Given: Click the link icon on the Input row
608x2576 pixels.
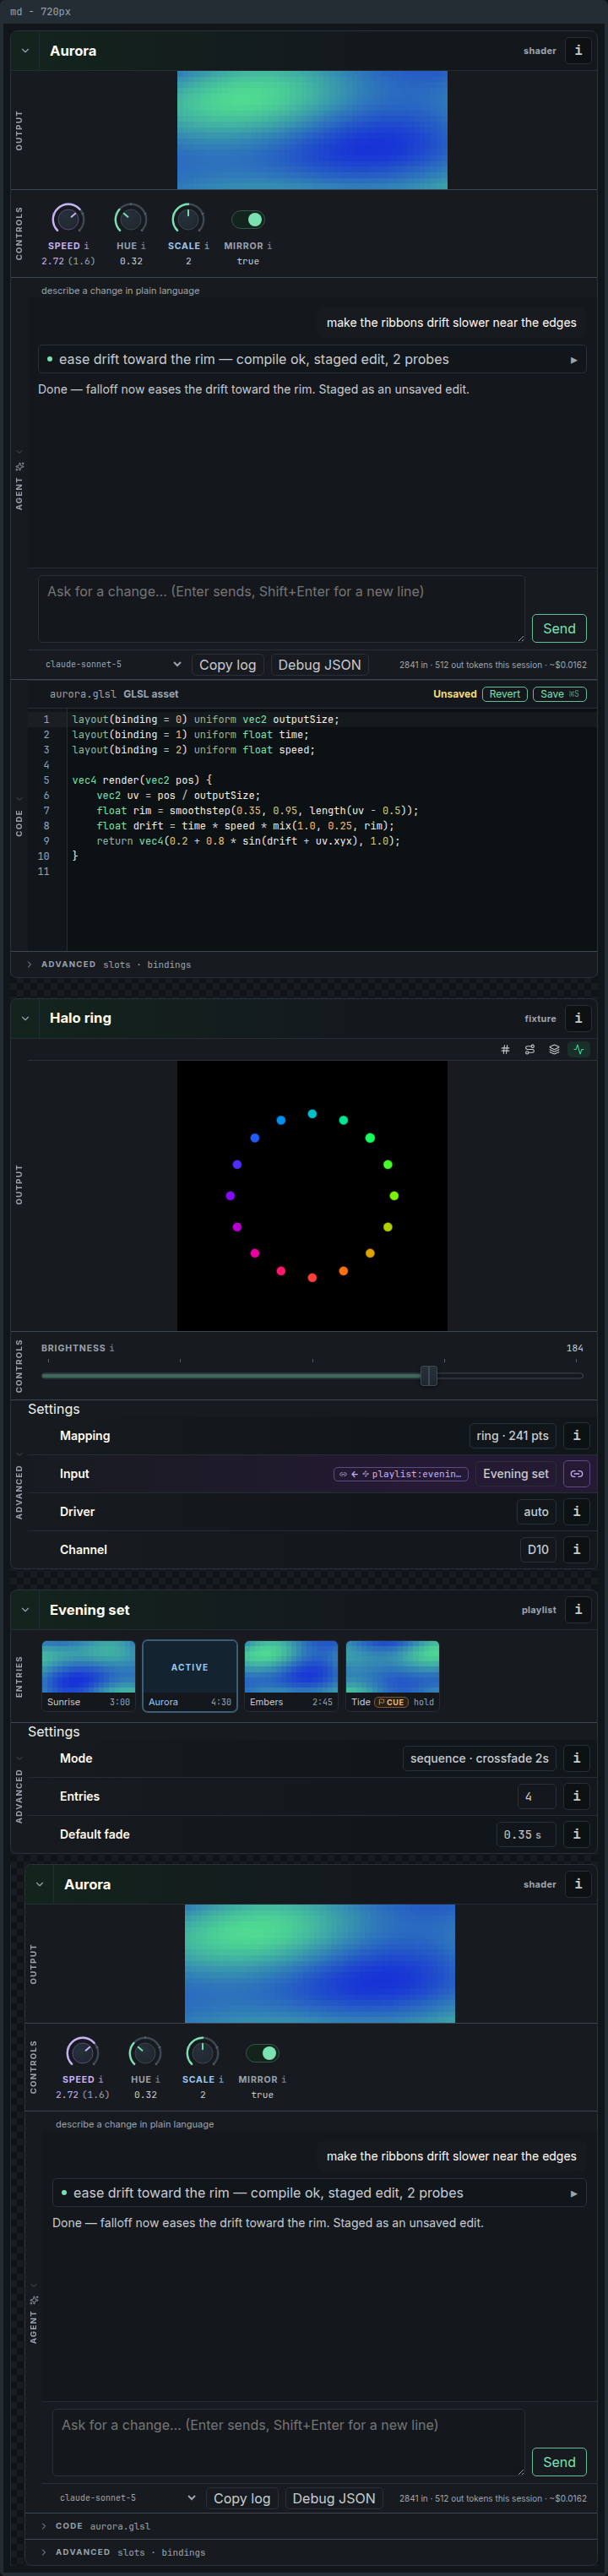Looking at the screenshot, I should click(x=577, y=1474).
